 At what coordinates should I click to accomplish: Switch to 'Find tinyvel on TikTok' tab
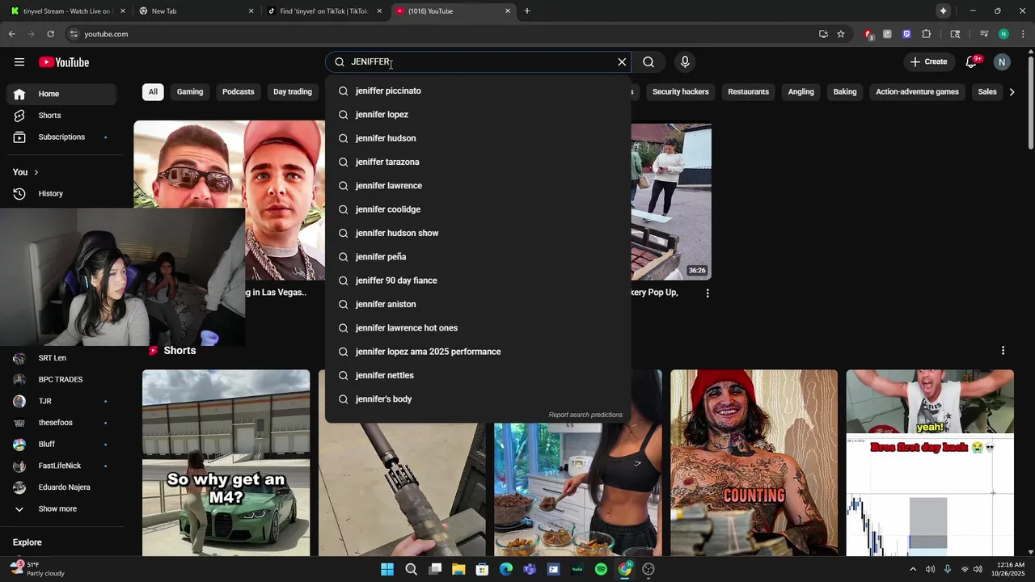point(323,11)
